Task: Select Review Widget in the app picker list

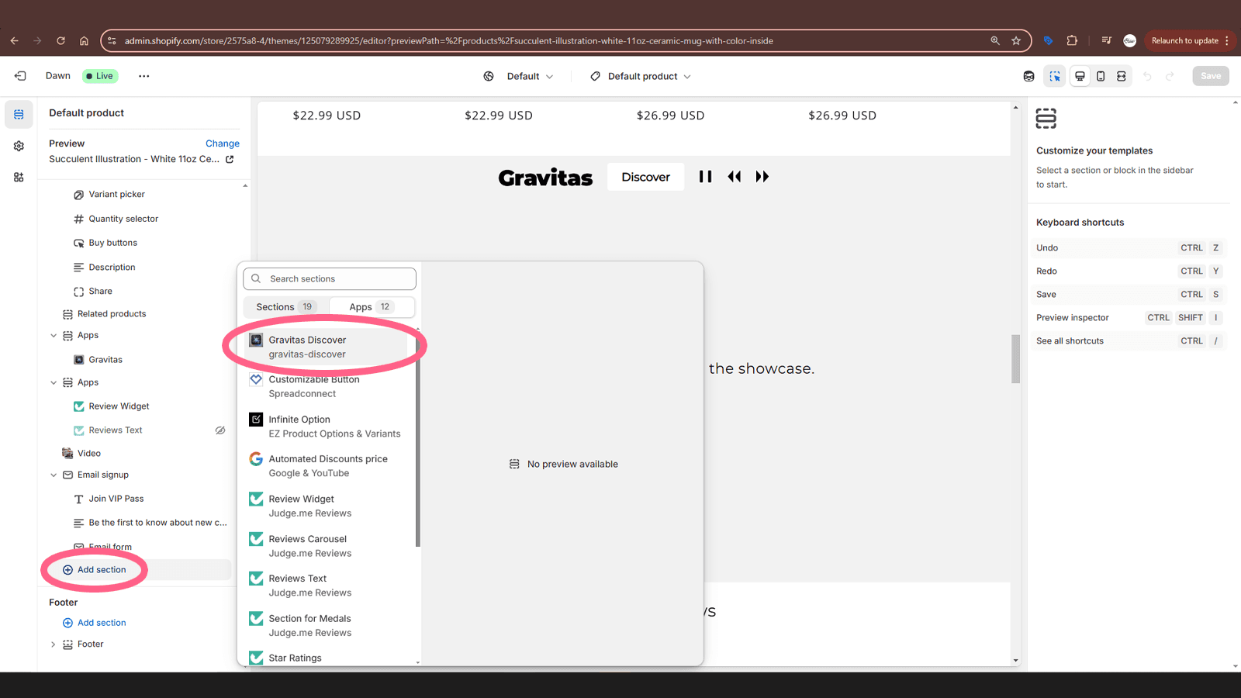Action: (326, 506)
